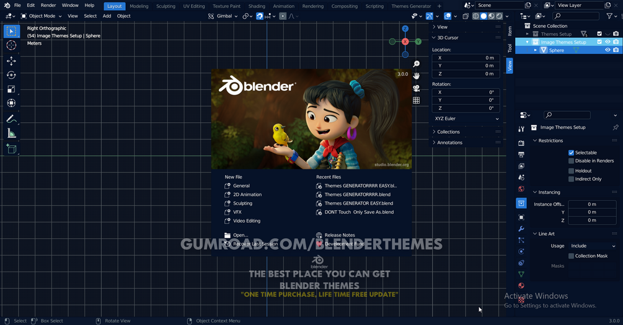Enable the Indirect Only checkbox
Screen dimensions: 623x325
click(571, 179)
